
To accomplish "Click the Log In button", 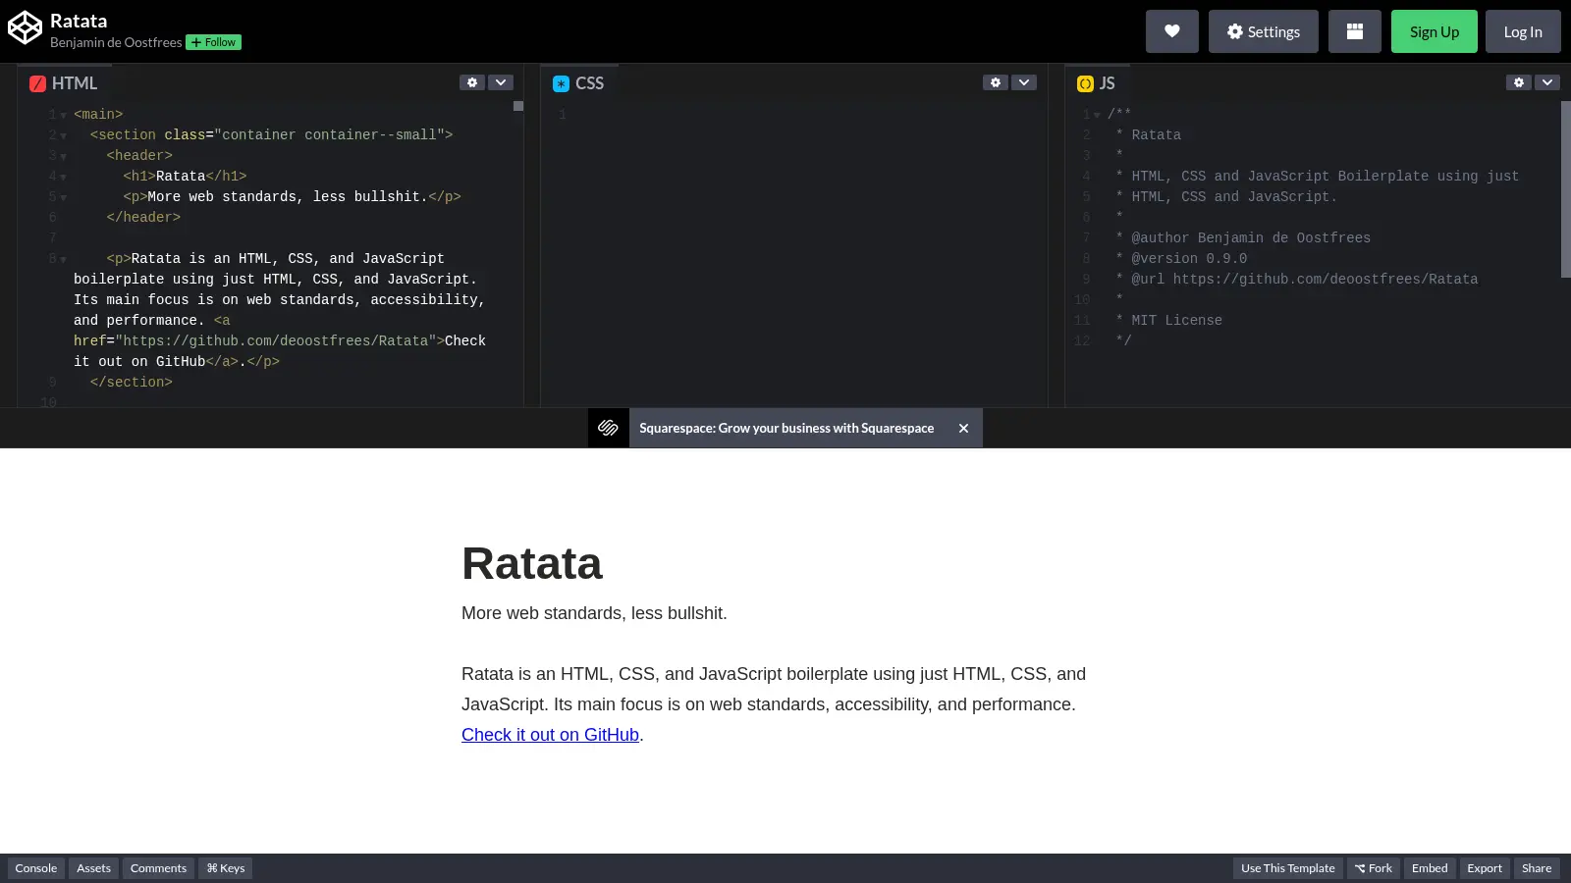I will coord(1523,31).
